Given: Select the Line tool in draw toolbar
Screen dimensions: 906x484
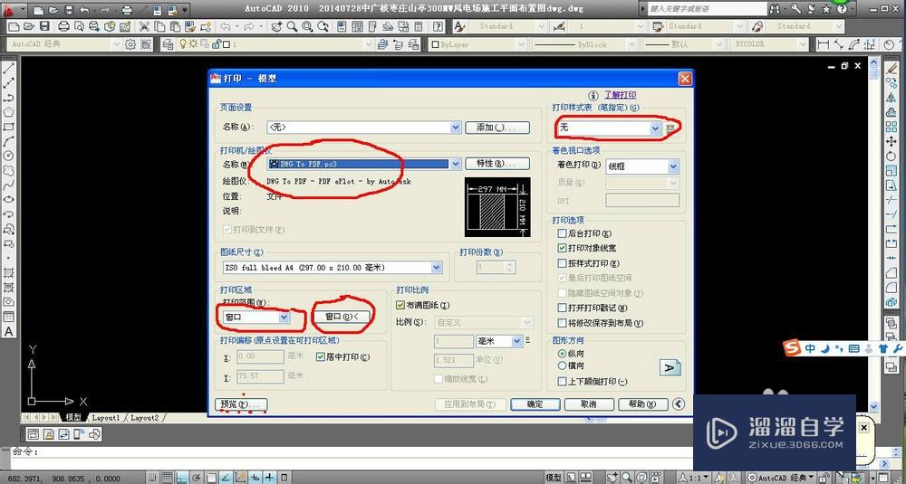Looking at the screenshot, I should click(x=9, y=69).
